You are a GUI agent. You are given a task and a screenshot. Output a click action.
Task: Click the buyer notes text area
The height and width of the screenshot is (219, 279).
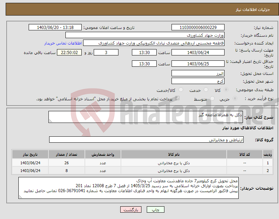[128, 188]
